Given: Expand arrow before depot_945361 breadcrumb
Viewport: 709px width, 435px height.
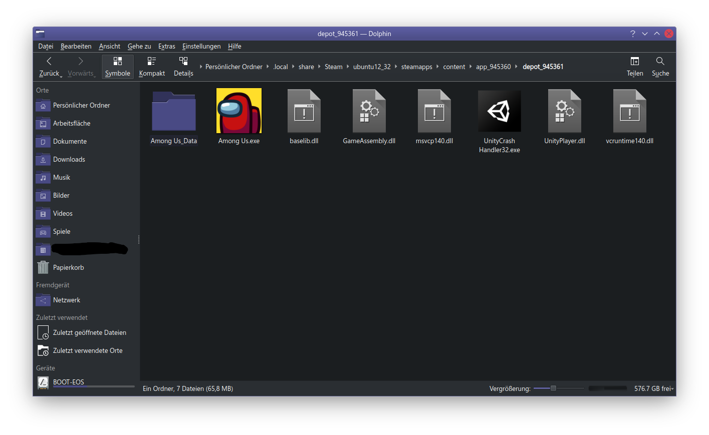Looking at the screenshot, I should point(516,66).
